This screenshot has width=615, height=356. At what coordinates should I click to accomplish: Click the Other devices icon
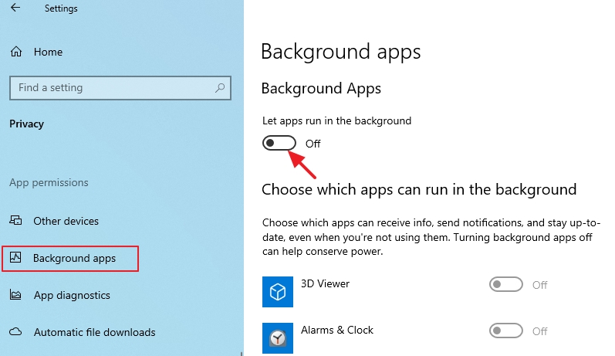(x=15, y=221)
